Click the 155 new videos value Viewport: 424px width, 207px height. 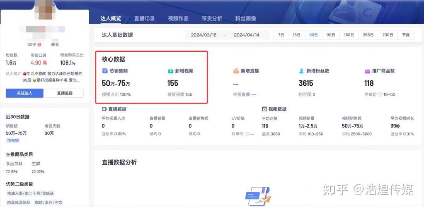pyautogui.click(x=173, y=83)
